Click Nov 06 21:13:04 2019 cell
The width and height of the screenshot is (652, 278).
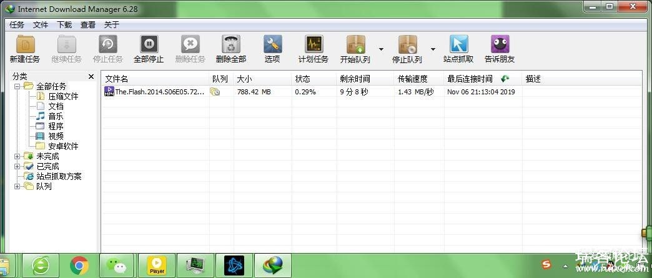coord(481,92)
